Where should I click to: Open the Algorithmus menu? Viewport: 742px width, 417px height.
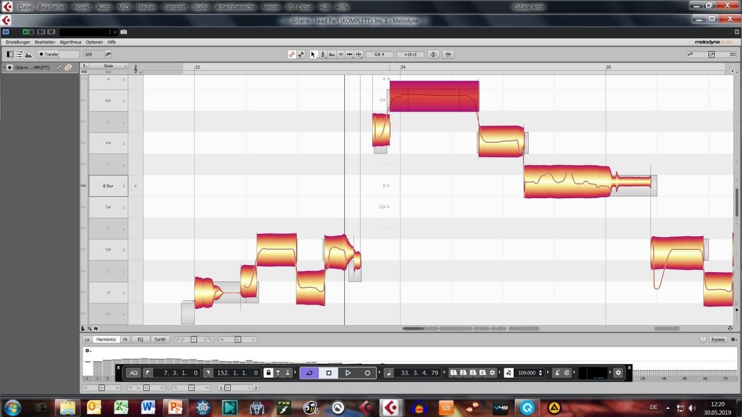coord(70,42)
